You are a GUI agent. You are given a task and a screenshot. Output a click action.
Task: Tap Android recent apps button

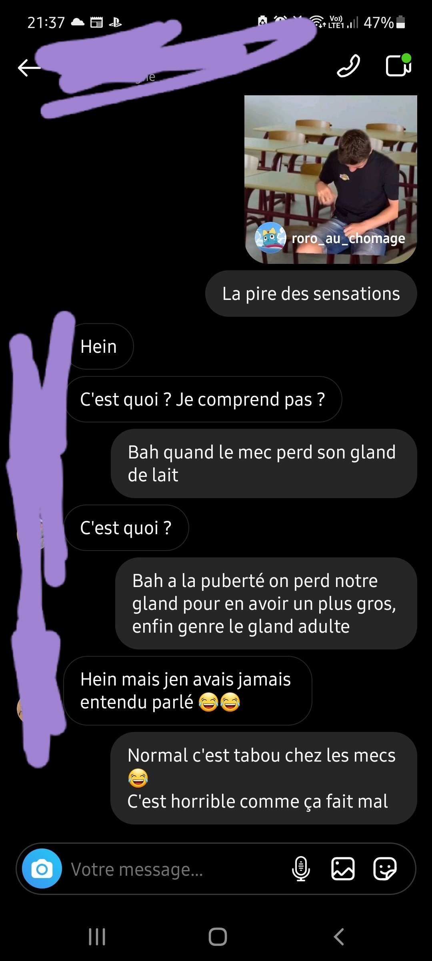(97, 937)
